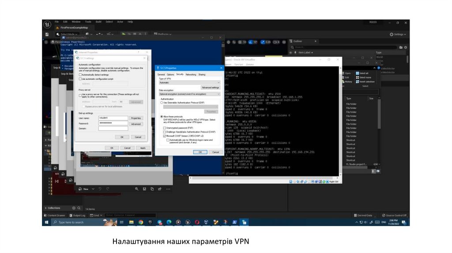The width and height of the screenshot is (452, 253).
Task: Open File menu in Unreal Editor
Action: [x=57, y=22]
